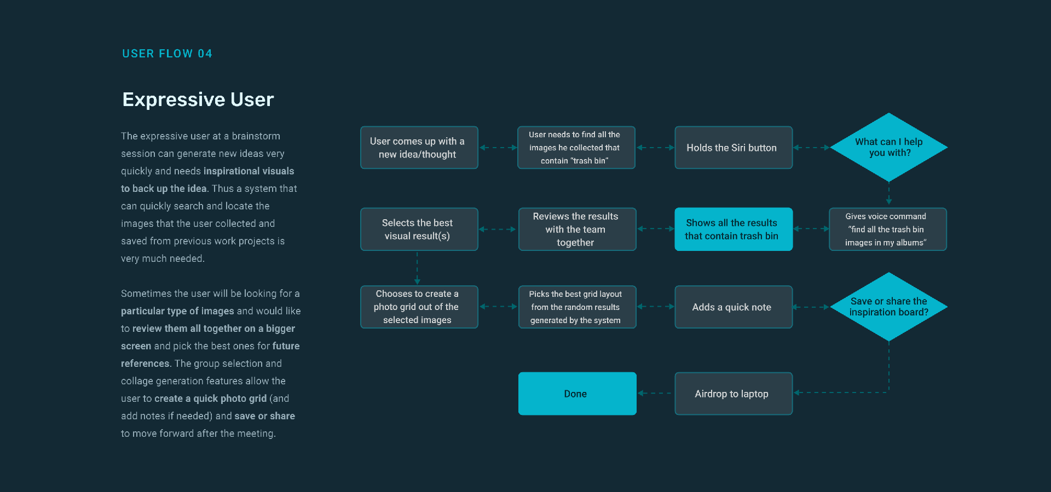Click 'Selects the best visual result(s)' box
1051x492 pixels.
[419, 229]
